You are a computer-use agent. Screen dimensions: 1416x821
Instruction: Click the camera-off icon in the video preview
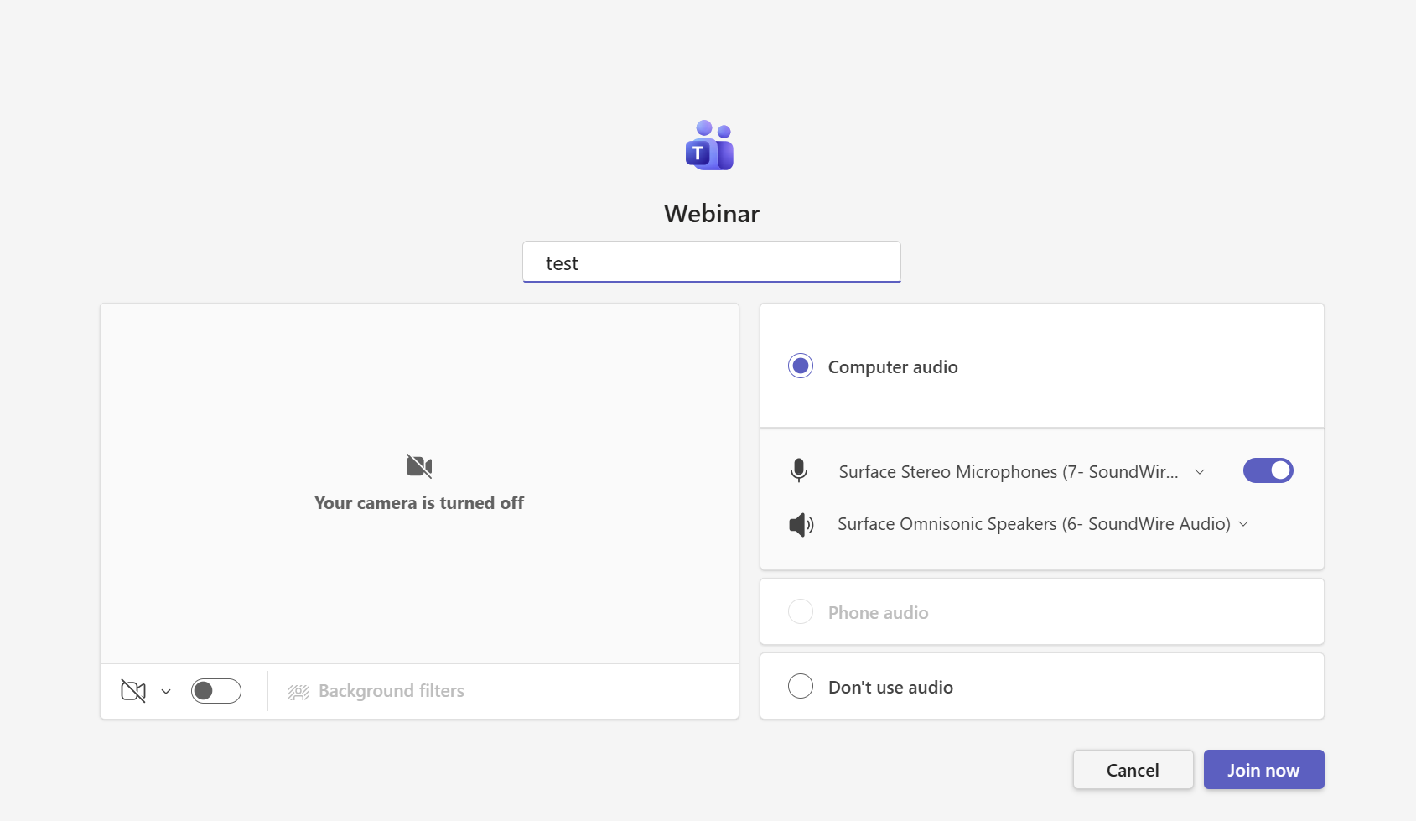(x=419, y=466)
